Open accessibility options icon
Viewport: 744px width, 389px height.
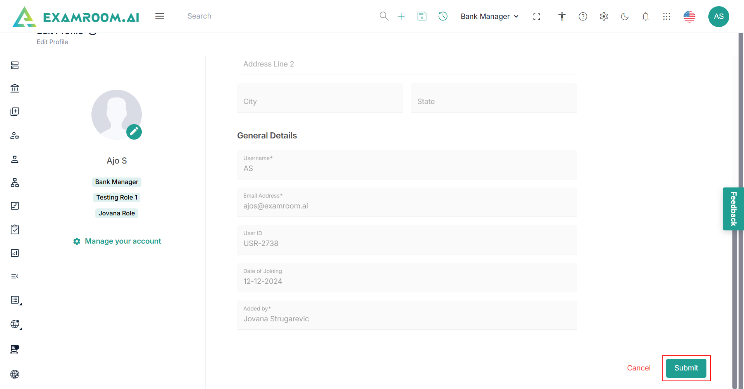[562, 16]
